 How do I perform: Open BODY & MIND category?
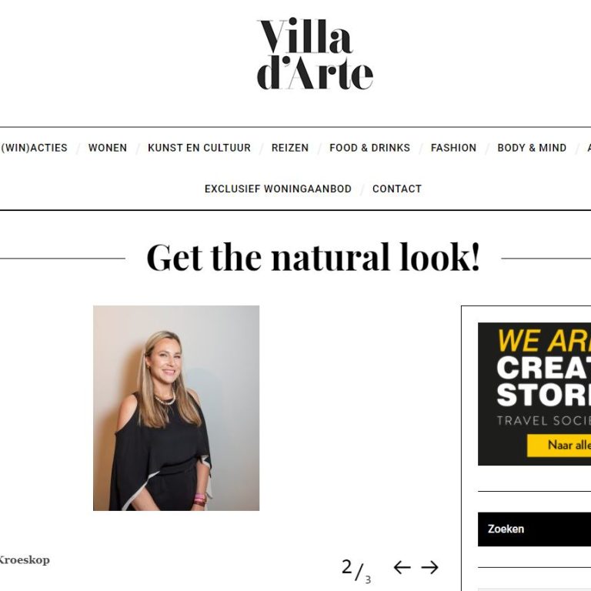[x=532, y=148]
